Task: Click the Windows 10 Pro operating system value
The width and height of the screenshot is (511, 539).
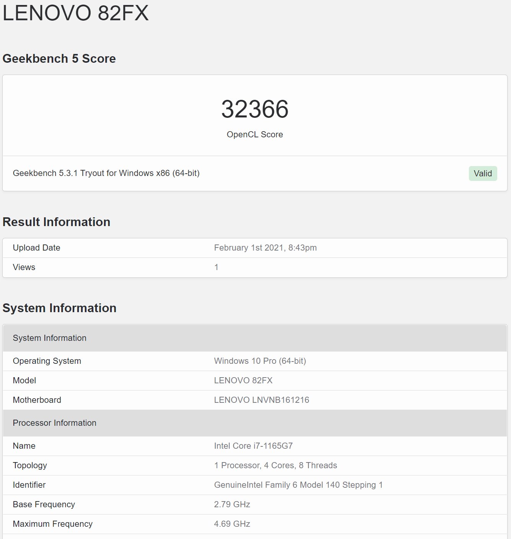Action: click(260, 361)
